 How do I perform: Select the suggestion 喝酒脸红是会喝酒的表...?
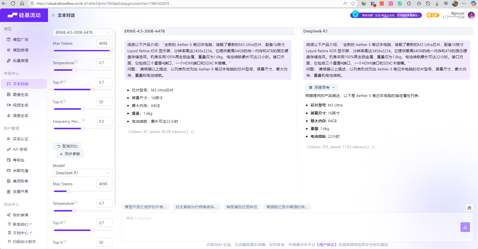pos(287,207)
